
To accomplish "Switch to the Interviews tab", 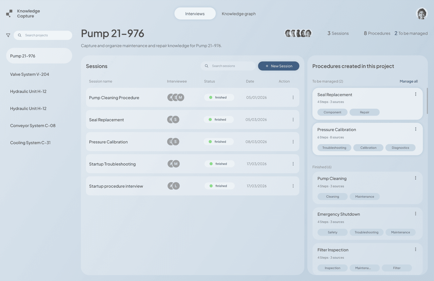I will point(195,13).
